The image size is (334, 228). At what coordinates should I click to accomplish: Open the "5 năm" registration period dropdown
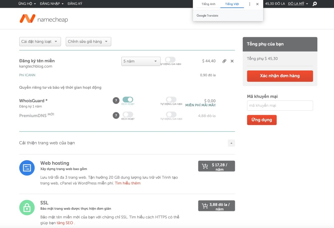(141, 61)
